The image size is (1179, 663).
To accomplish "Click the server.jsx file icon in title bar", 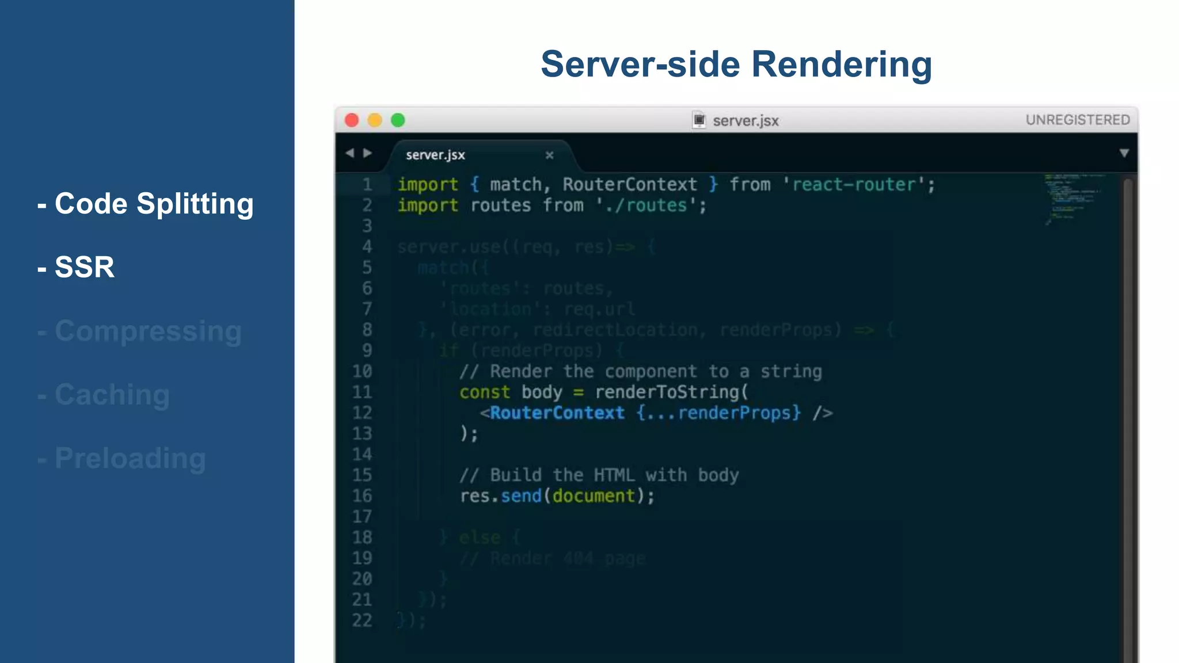I will tap(699, 120).
